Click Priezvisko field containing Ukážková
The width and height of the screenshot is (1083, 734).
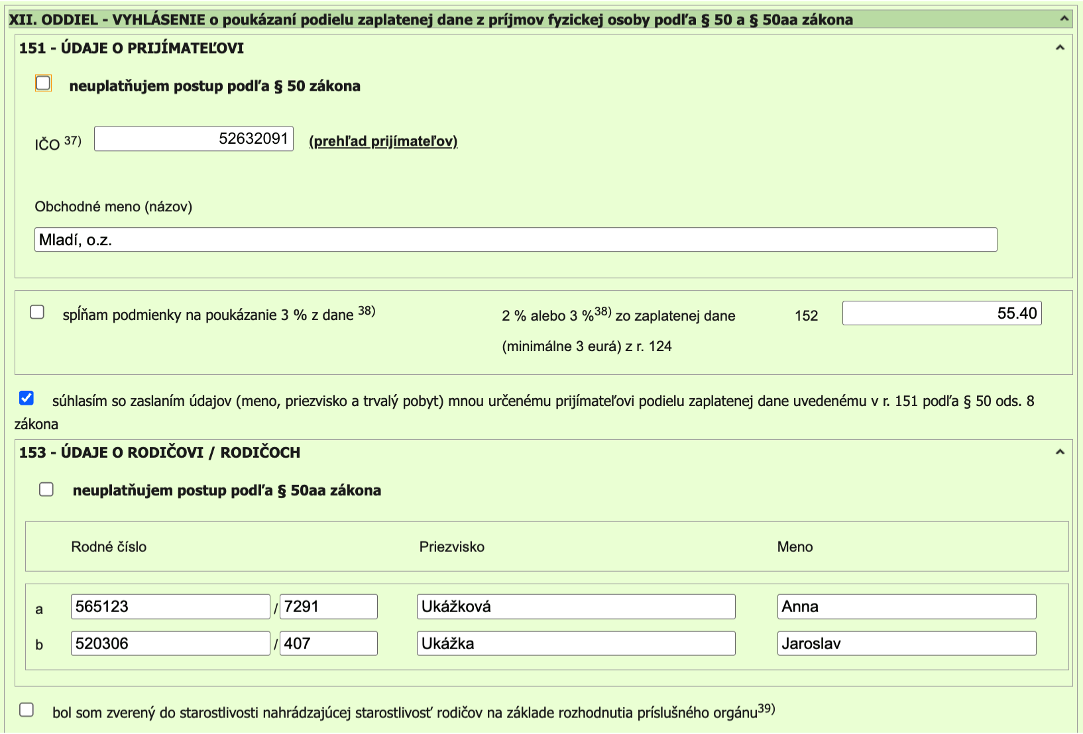576,607
